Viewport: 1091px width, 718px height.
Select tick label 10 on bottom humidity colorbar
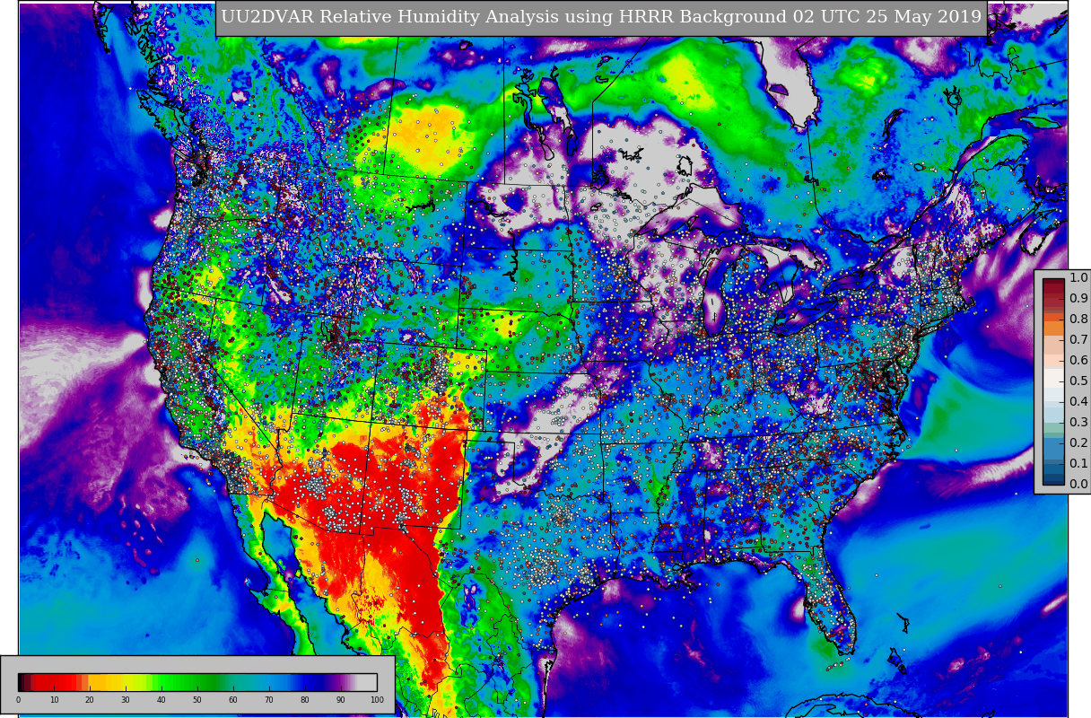pos(54,700)
